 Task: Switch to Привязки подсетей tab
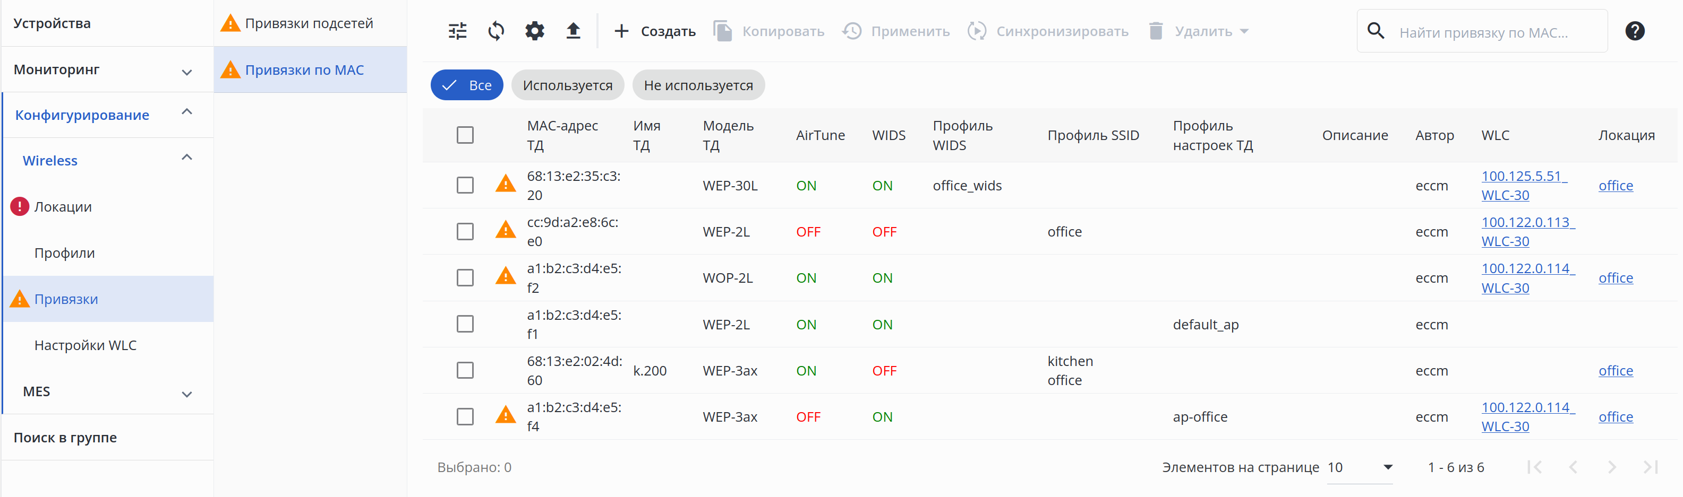click(x=309, y=23)
